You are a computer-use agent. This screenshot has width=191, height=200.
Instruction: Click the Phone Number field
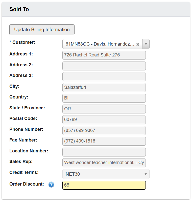click(x=104, y=130)
